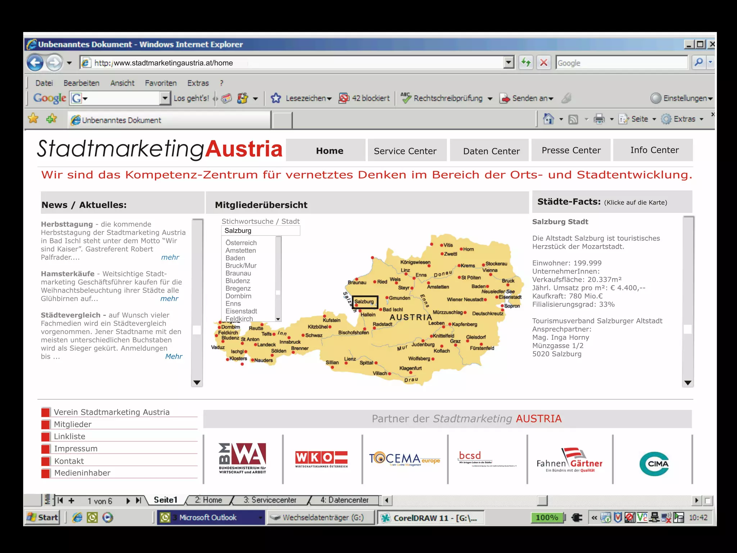This screenshot has height=553, width=737.
Task: Click the green Refresh arrows icon
Action: coord(526,63)
